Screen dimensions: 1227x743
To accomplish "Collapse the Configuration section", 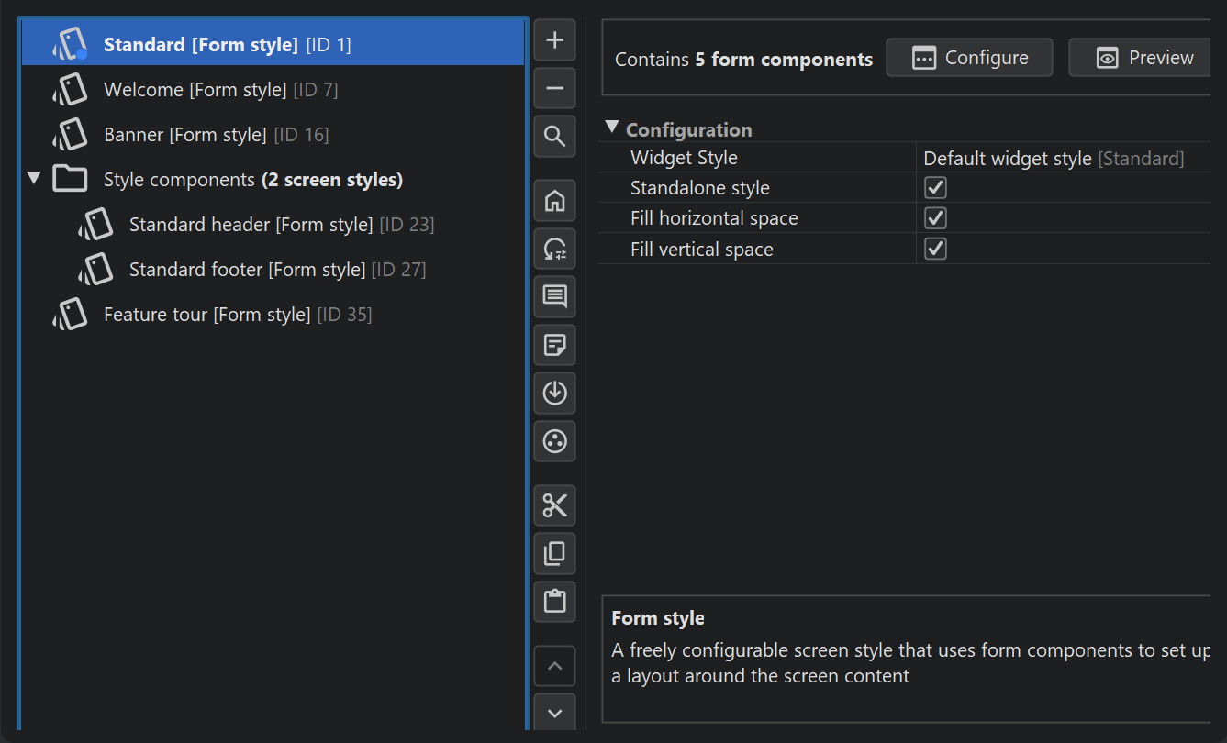I will 612,128.
